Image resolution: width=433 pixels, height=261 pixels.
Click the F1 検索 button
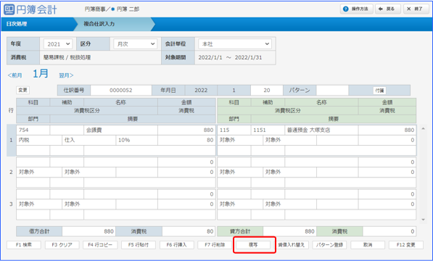[24, 245]
